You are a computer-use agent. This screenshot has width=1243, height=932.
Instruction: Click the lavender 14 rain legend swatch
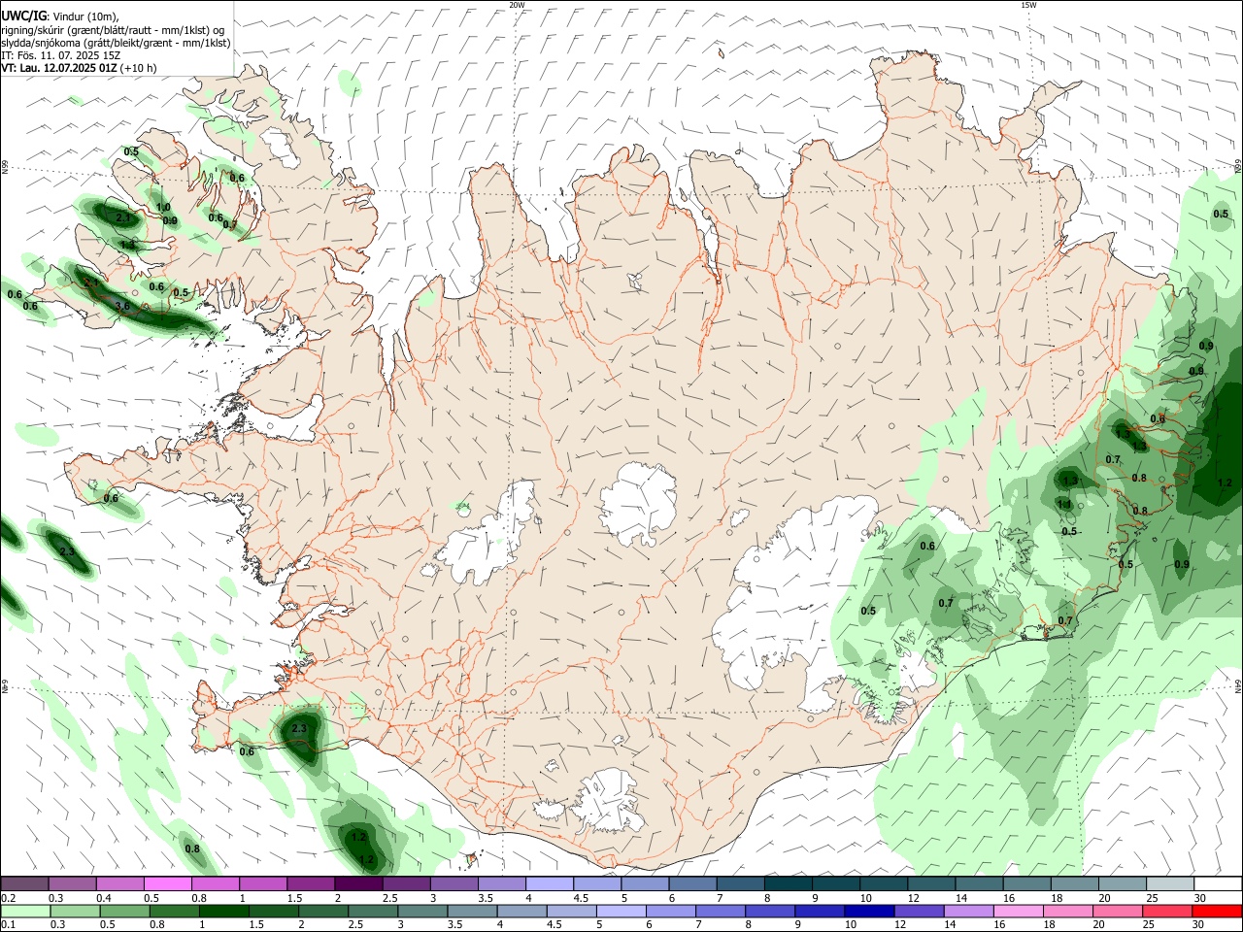pos(968,912)
